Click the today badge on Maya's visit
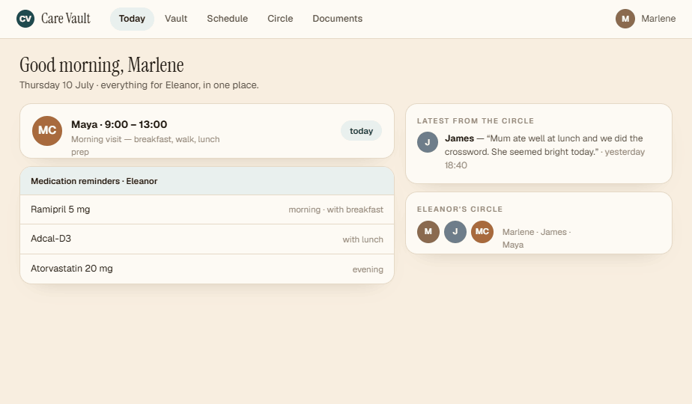The width and height of the screenshot is (692, 404). pos(361,130)
